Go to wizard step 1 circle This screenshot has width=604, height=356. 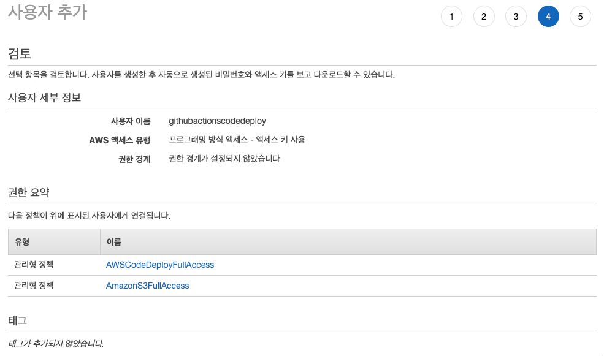[451, 17]
